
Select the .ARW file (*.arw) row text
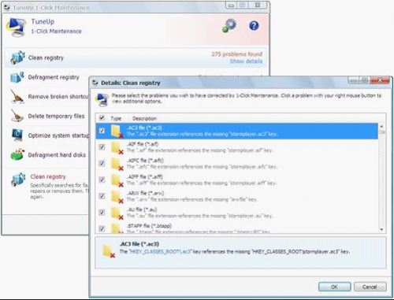145,193
